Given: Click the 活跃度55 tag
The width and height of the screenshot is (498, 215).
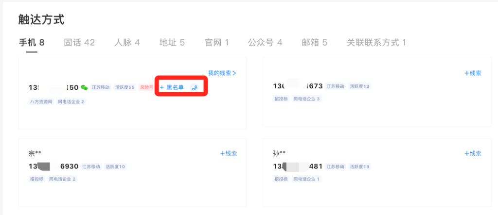Looking at the screenshot, I should tap(125, 87).
